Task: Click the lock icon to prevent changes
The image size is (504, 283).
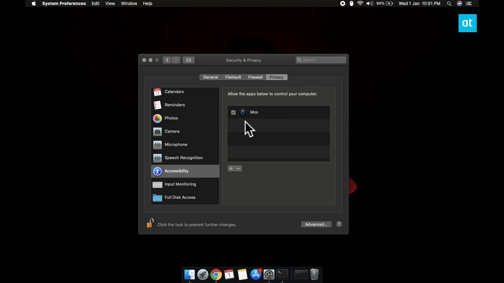Action: (150, 223)
